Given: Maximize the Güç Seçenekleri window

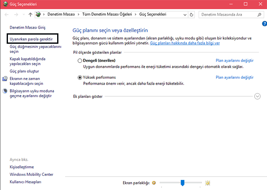Looking at the screenshot, I should [x=246, y=4].
